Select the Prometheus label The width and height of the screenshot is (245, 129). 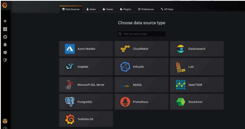click(141, 102)
